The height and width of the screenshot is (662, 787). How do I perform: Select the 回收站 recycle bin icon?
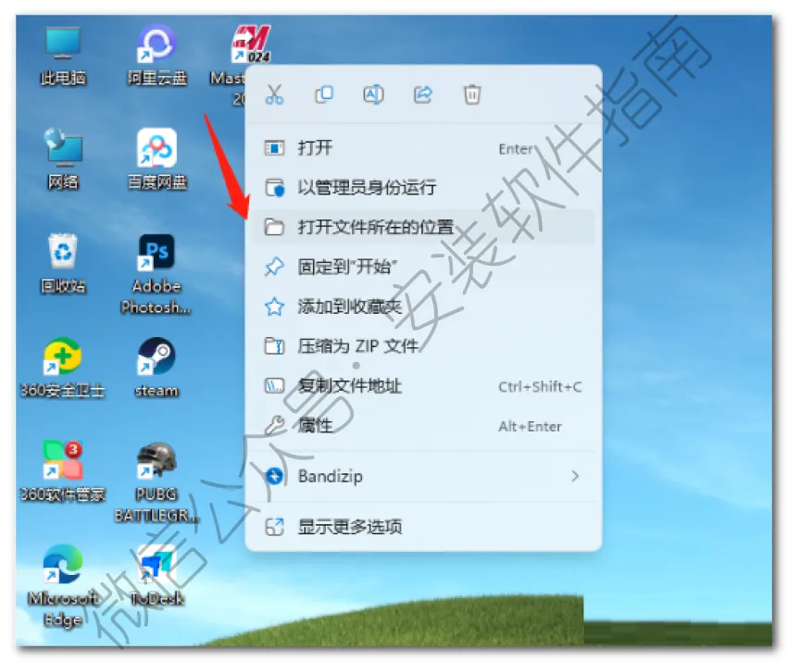(x=63, y=264)
